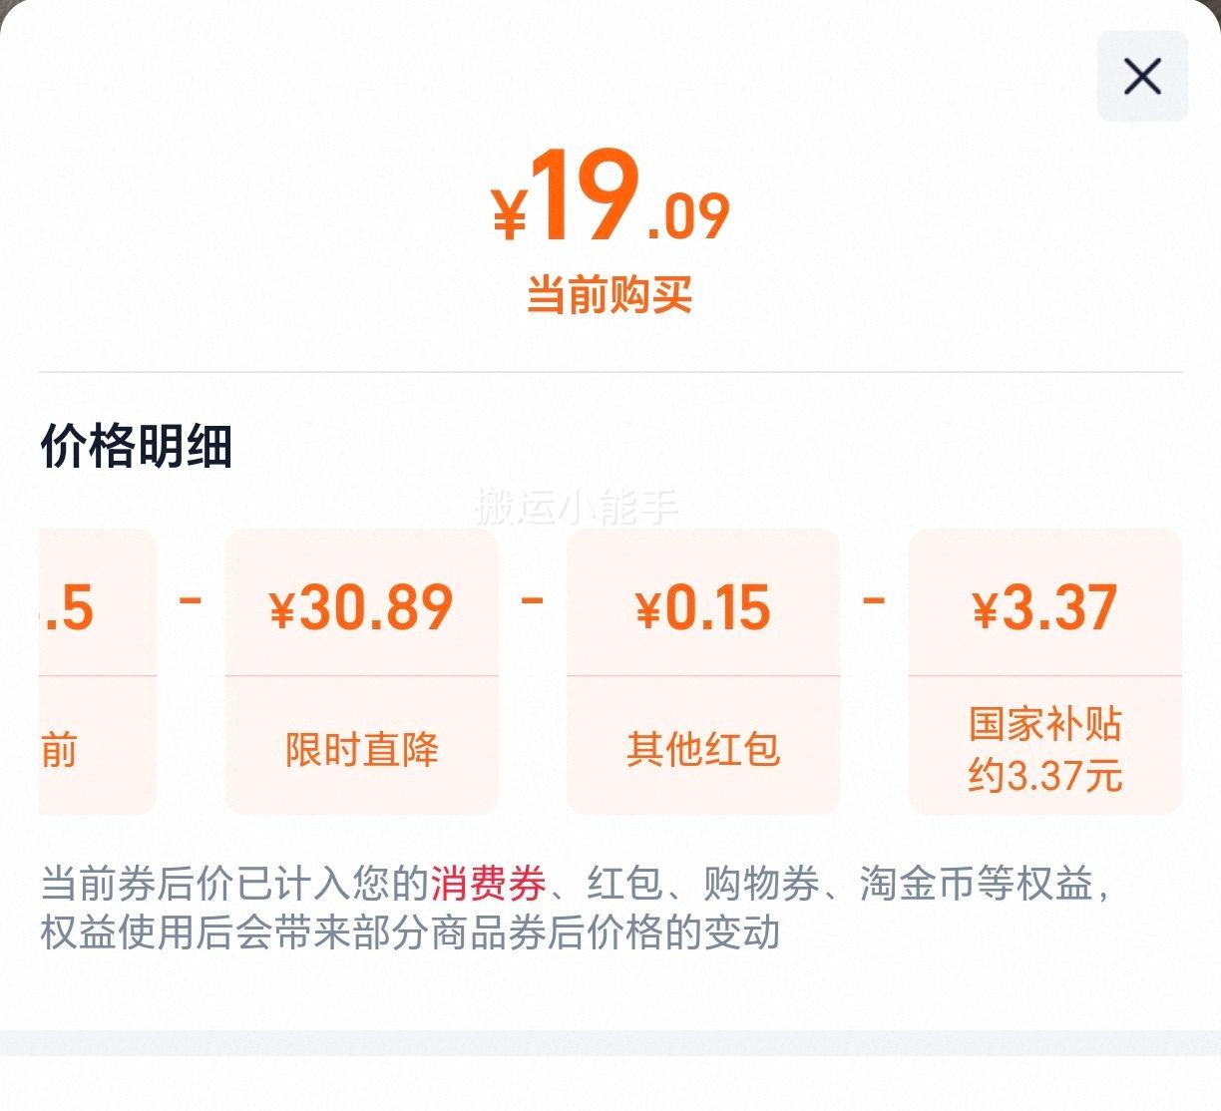The image size is (1221, 1111).
Task: Tap the 搬运小能手 watermark text
Action: point(577,507)
